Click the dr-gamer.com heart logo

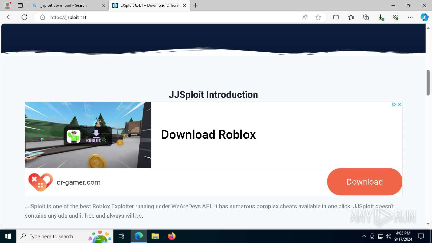[x=40, y=182]
